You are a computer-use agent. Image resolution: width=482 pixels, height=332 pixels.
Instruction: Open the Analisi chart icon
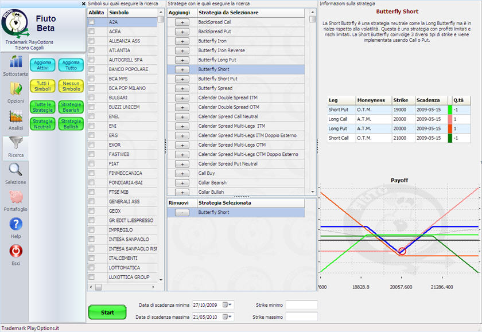(x=15, y=116)
